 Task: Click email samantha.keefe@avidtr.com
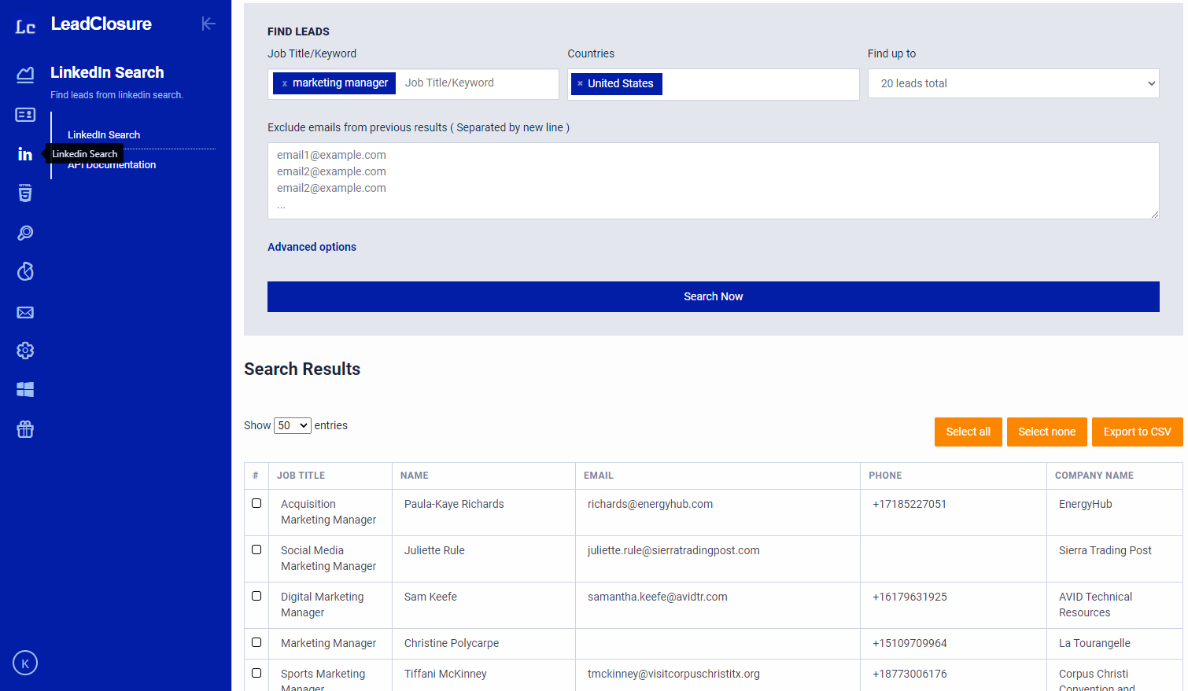point(658,597)
